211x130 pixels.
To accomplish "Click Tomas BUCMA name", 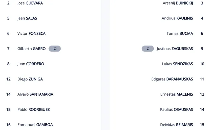I will coord(180,34).
